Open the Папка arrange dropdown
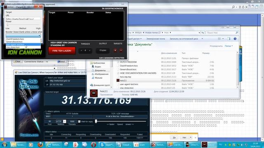 tap(229, 46)
